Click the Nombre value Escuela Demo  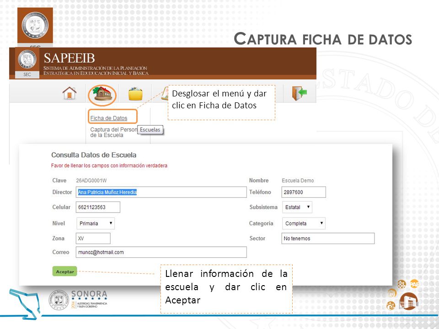point(298,181)
